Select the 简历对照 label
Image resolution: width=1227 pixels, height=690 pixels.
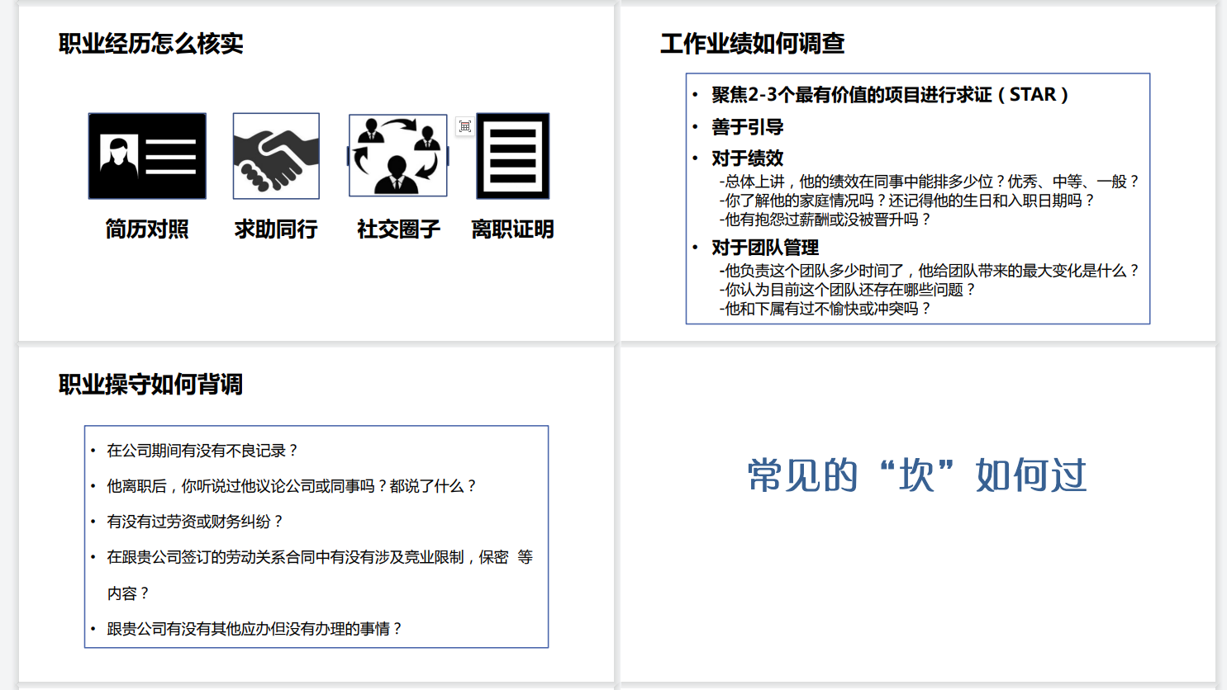click(147, 229)
